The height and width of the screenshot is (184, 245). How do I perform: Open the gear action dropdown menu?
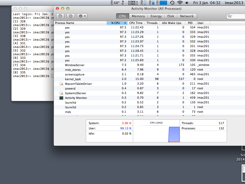pos(82,16)
